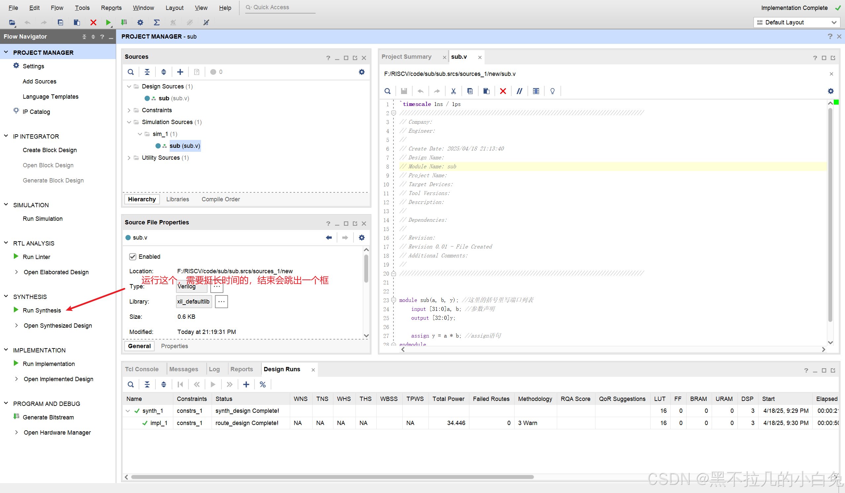
Task: Collapse the synth_1 run row
Action: pos(128,411)
